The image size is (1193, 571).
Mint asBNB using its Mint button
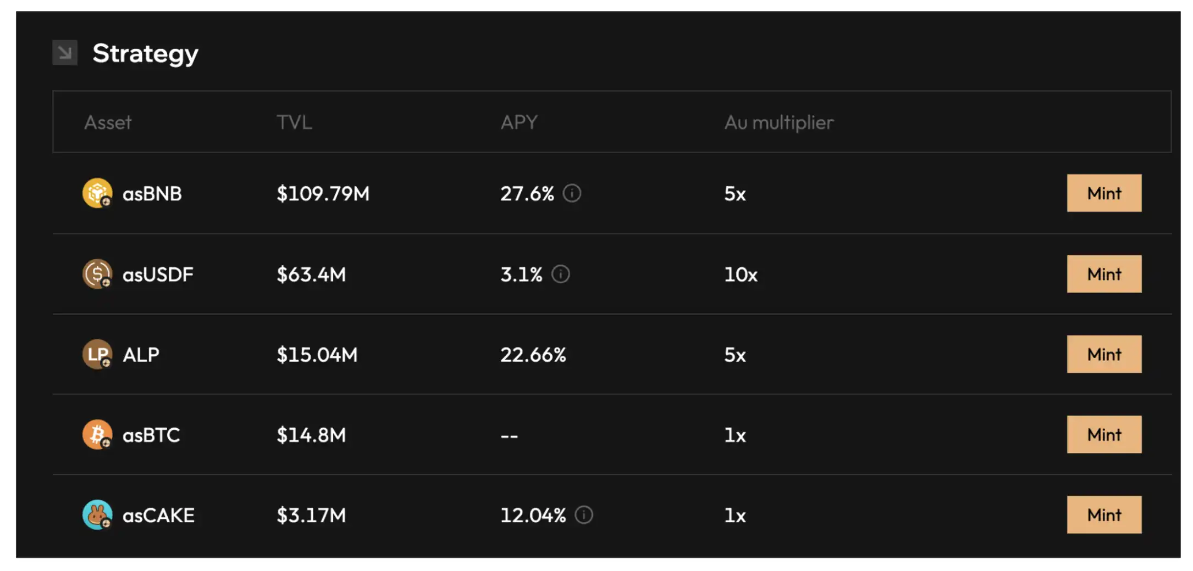[x=1104, y=193]
